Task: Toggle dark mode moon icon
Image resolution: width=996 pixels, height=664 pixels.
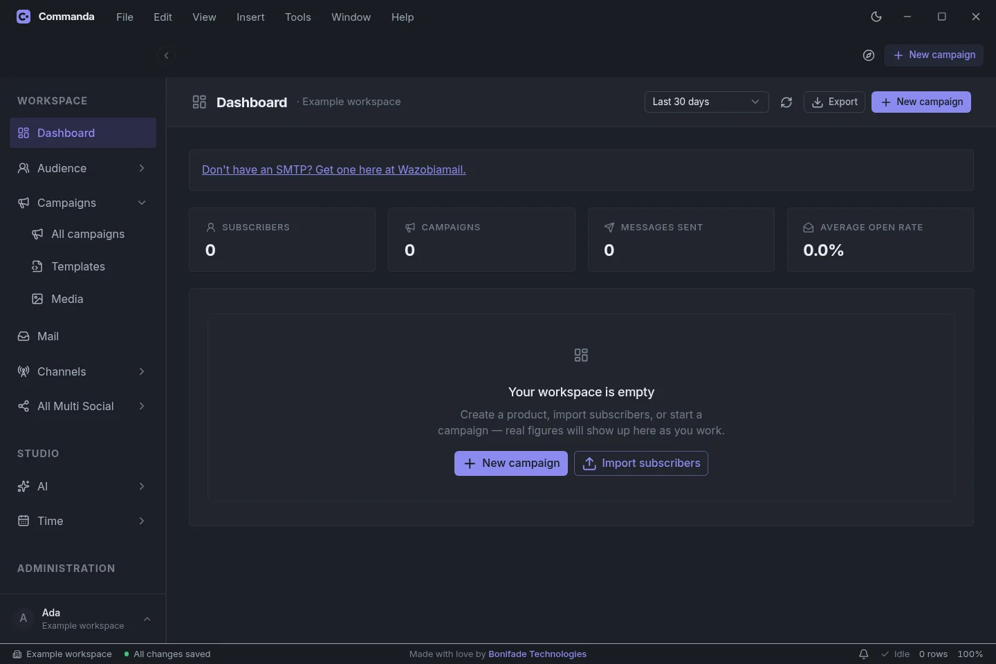Action: tap(876, 17)
